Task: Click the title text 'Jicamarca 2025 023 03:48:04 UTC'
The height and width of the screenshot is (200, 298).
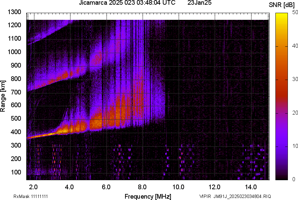Action: coord(127,3)
